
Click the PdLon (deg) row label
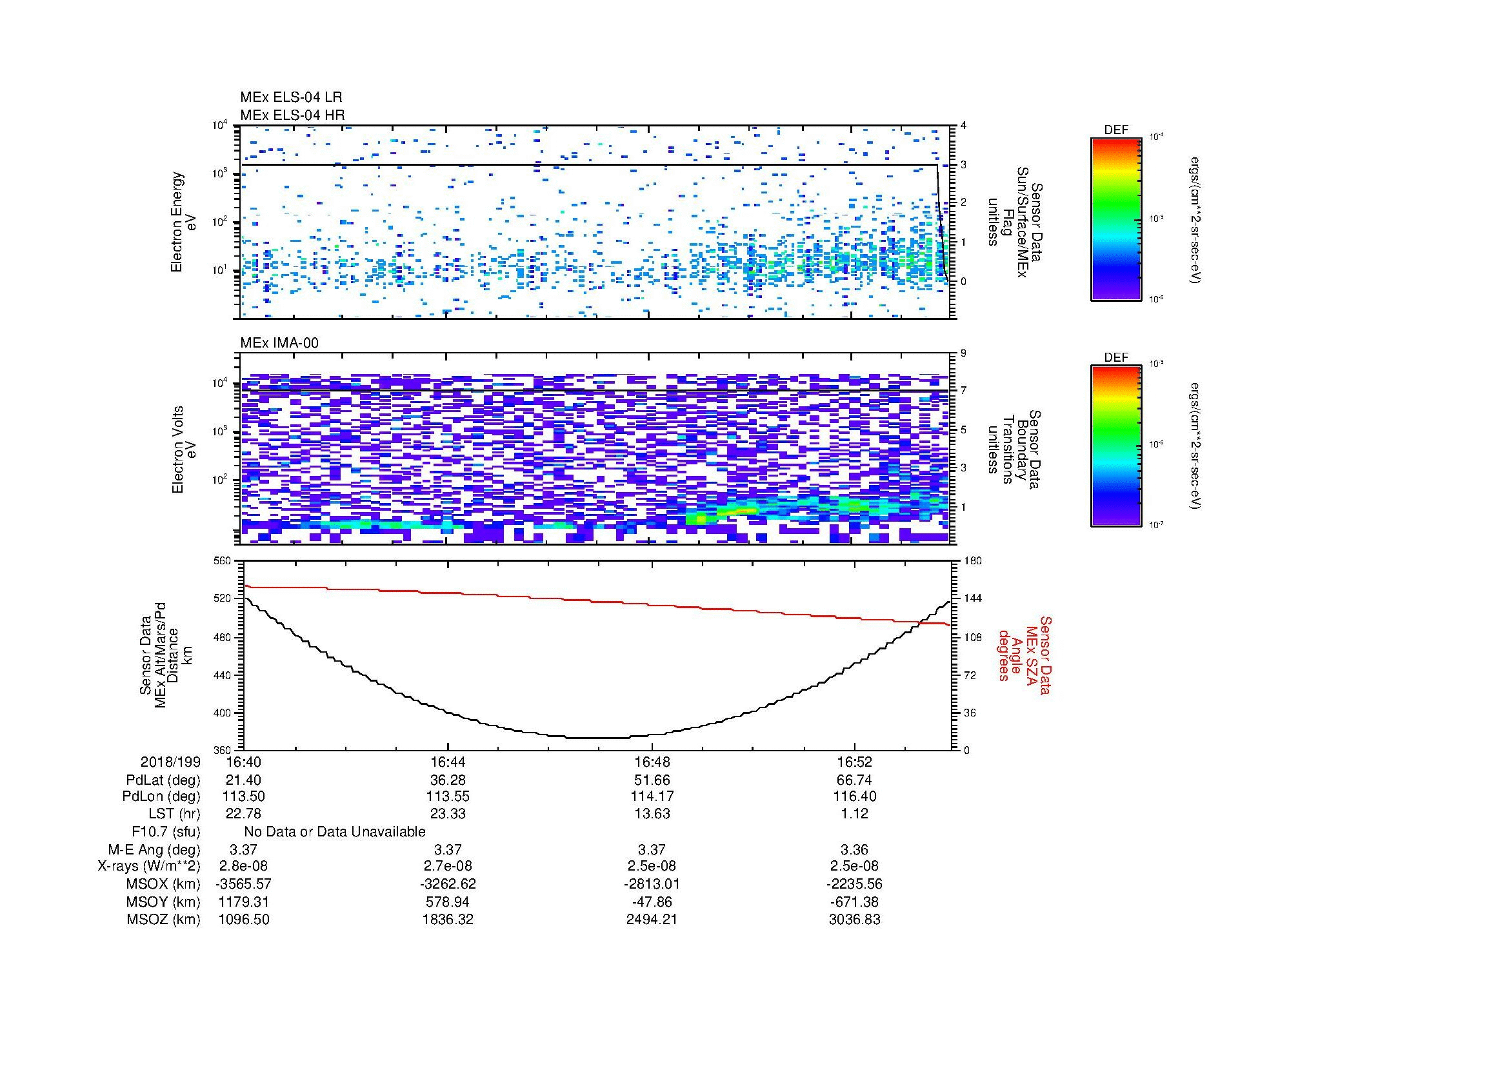162,796
